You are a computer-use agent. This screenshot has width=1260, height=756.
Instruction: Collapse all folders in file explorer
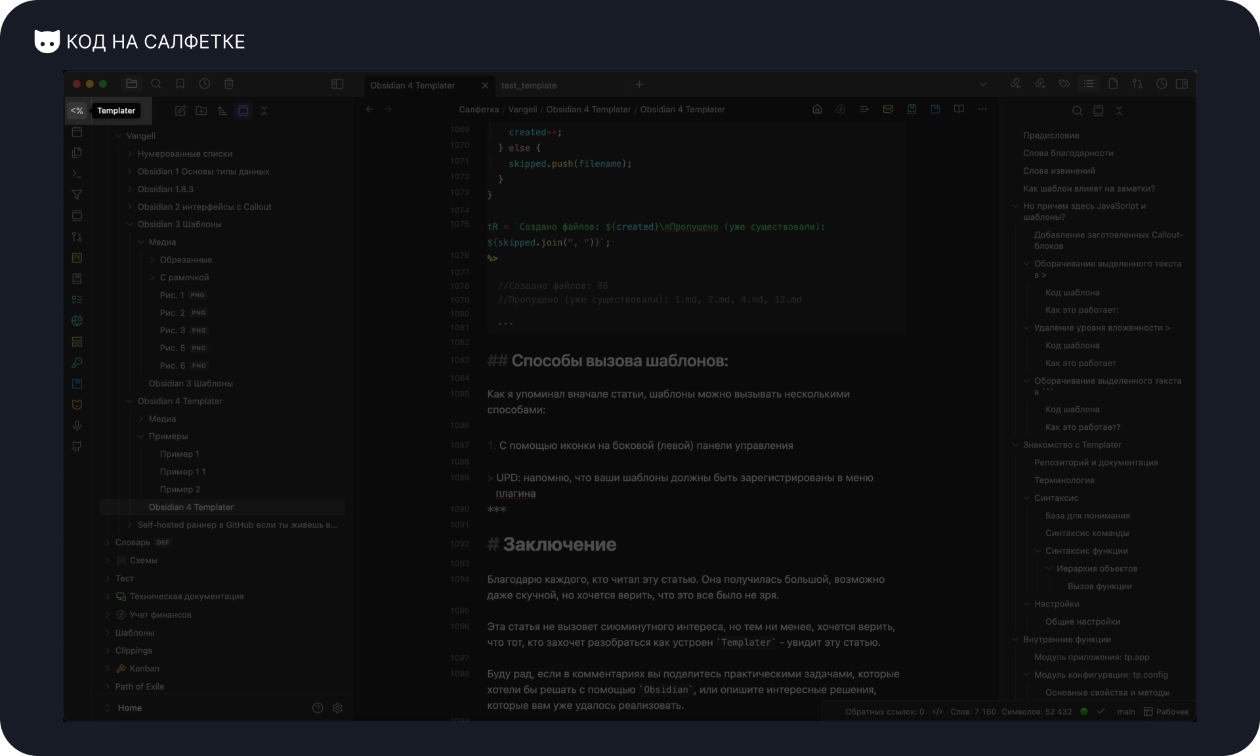(x=264, y=111)
